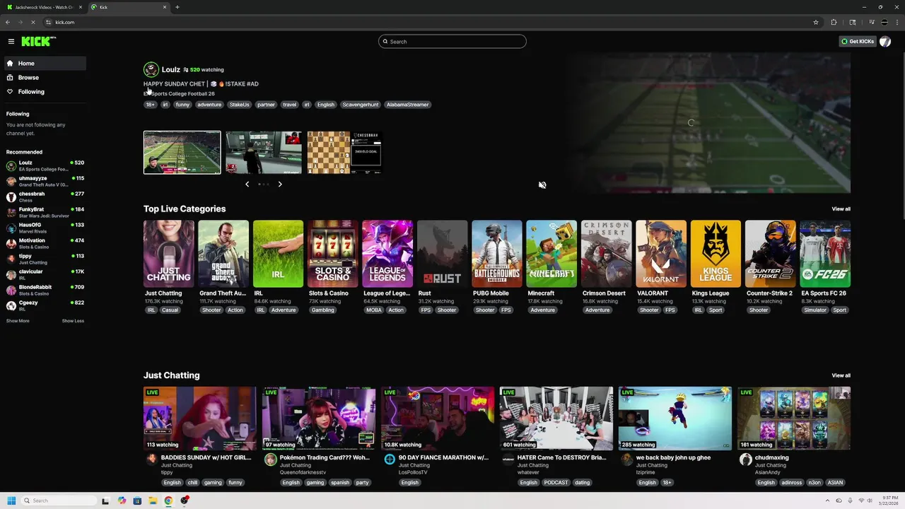This screenshot has height=509, width=905.
Task: Open the Minecraft category card
Action: (551, 254)
